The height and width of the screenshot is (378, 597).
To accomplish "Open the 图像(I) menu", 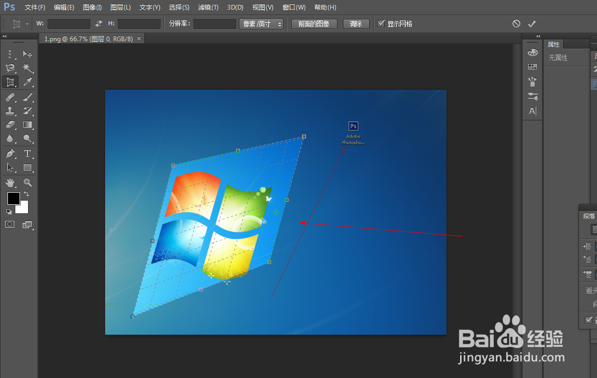I will coord(92,7).
